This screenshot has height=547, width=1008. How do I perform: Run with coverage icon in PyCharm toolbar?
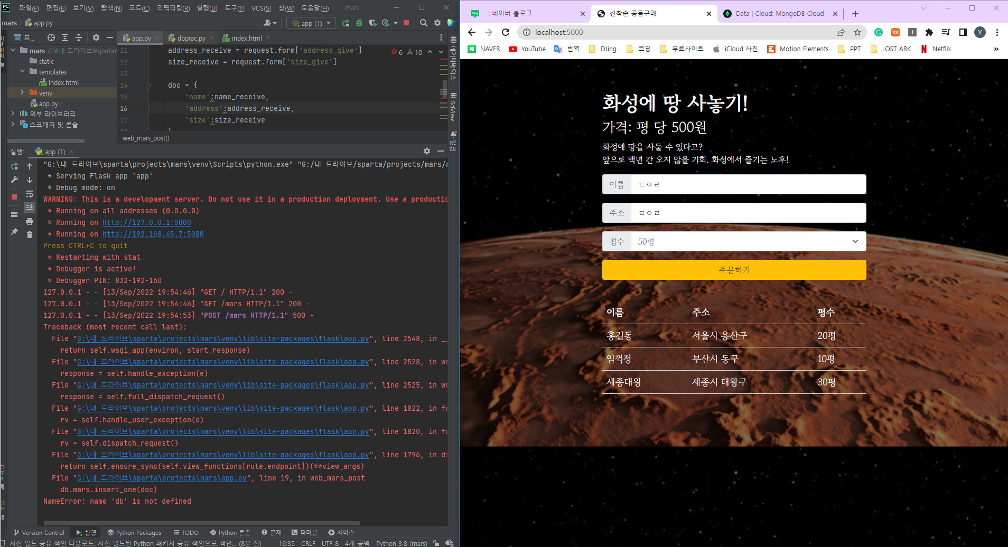click(372, 23)
